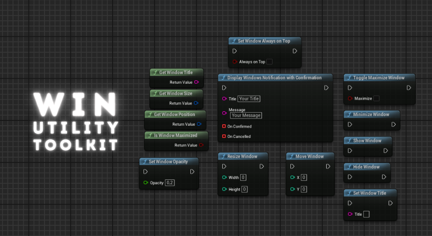Click Show Window input execution pin
432x236 pixels.
[350, 150]
